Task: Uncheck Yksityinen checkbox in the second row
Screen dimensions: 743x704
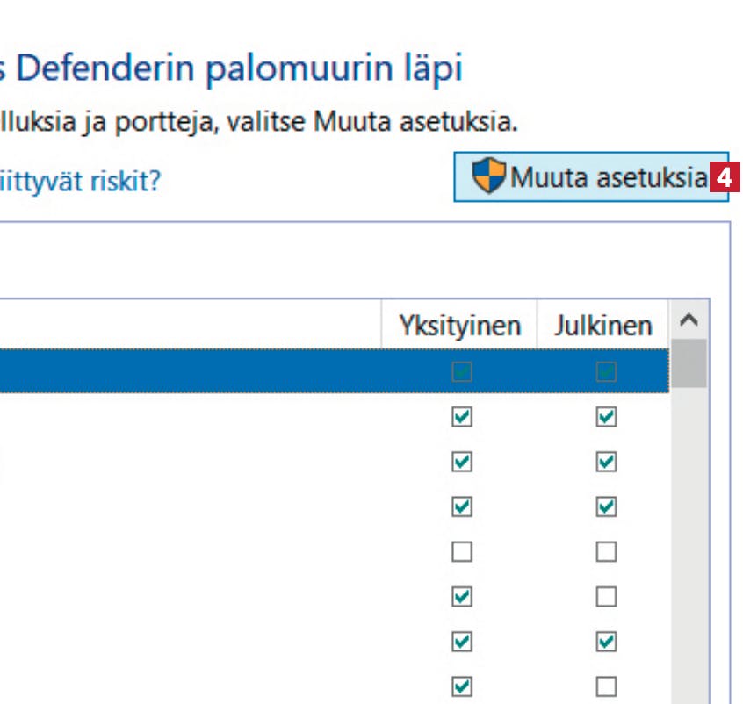Action: [x=462, y=417]
